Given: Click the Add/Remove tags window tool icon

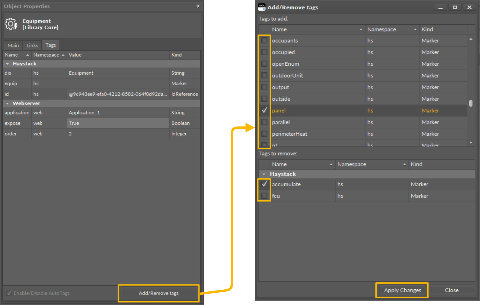Looking at the screenshot, I should pos(262,7).
